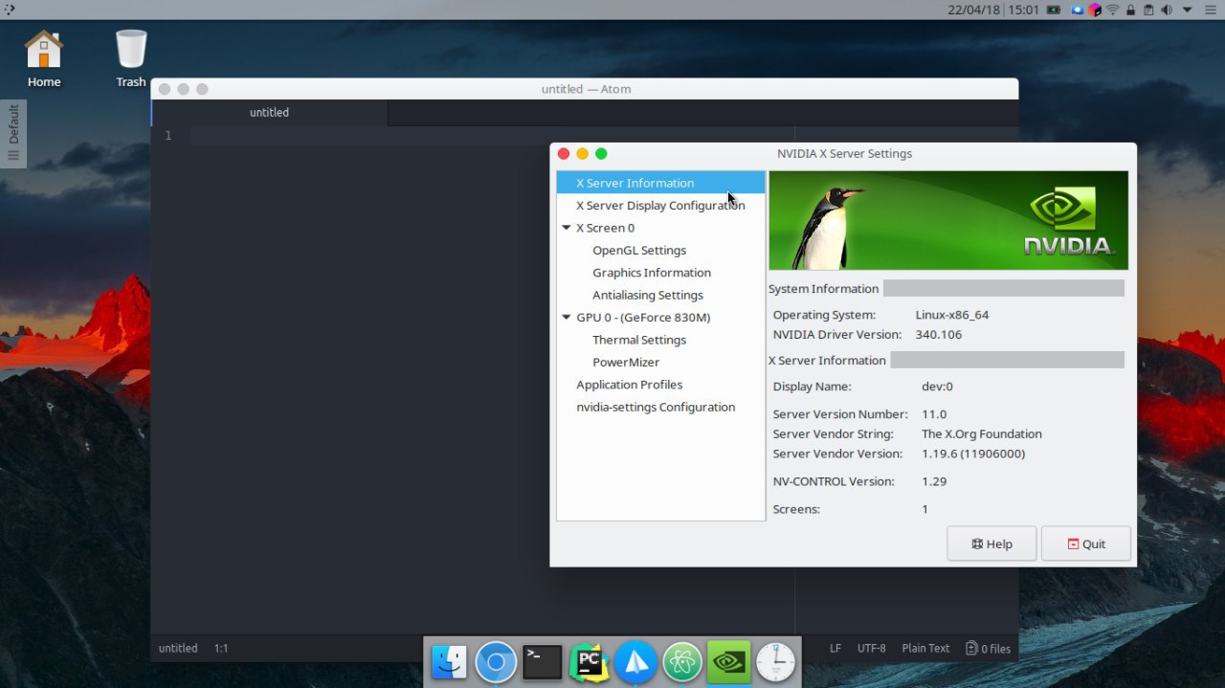Open Application Profiles

[x=630, y=384]
